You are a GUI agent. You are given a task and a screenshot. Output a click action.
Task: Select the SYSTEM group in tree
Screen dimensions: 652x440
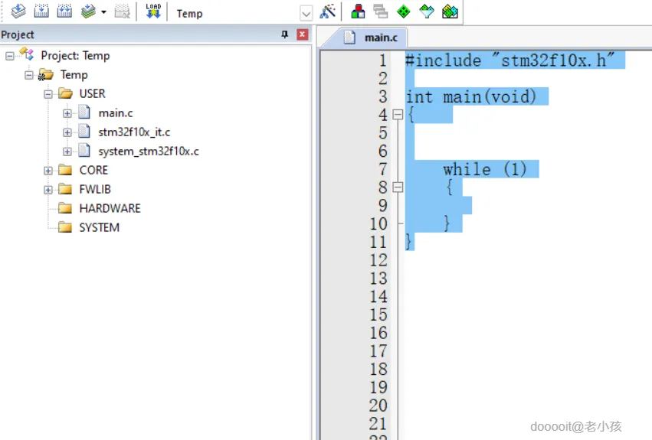click(100, 228)
